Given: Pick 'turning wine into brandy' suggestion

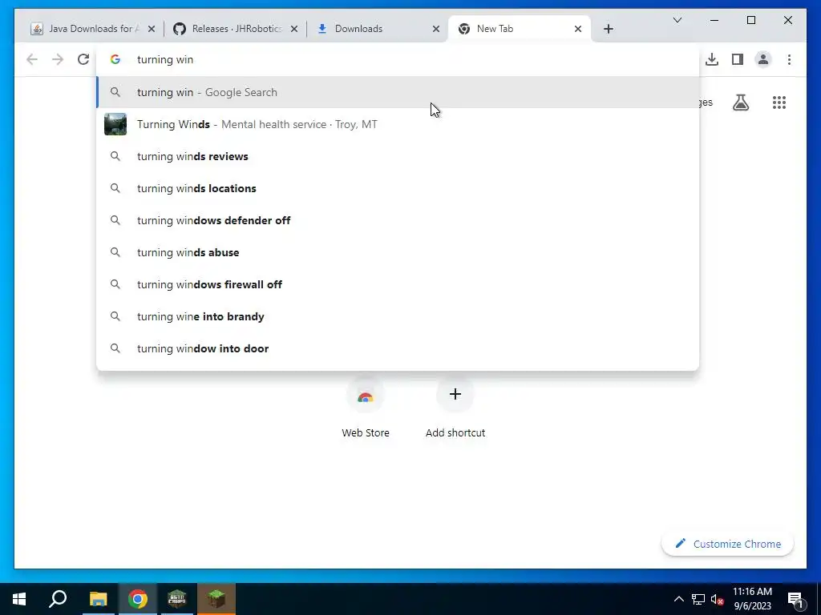Looking at the screenshot, I should click(x=398, y=316).
